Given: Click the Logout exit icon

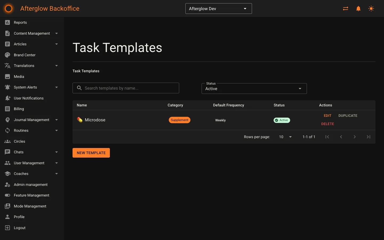Looking at the screenshot, I should (x=8, y=228).
